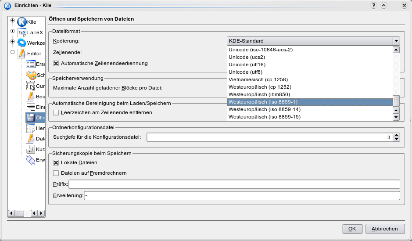
Task: Click Abbrechen to cancel the dialog
Action: coord(385,229)
